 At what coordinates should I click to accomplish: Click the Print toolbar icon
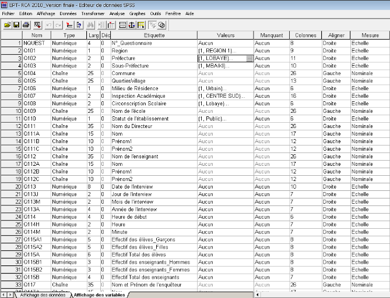(26, 25)
